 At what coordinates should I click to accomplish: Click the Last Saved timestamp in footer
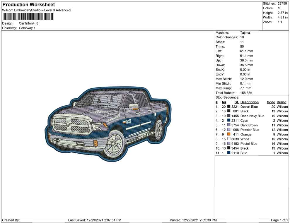tap(95, 220)
